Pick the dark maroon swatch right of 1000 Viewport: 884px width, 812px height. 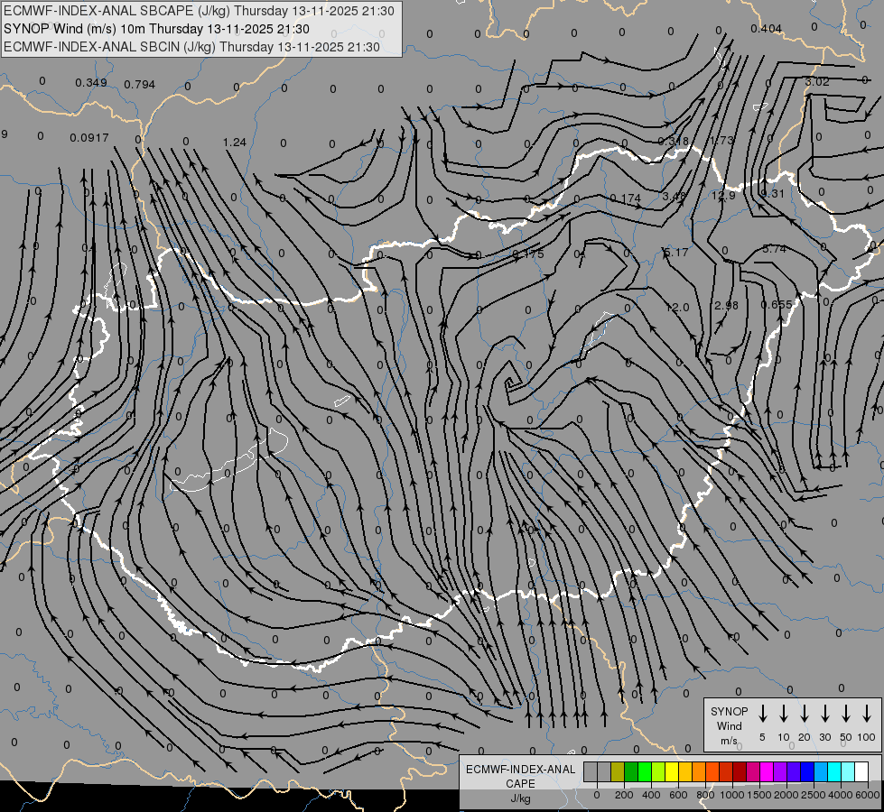tap(740, 771)
